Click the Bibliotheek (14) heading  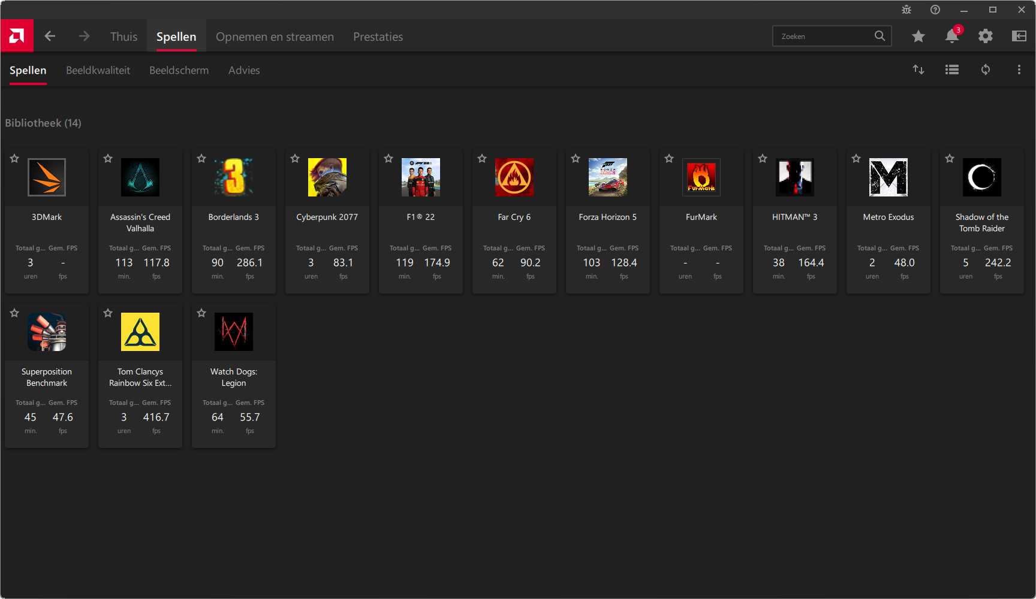43,123
